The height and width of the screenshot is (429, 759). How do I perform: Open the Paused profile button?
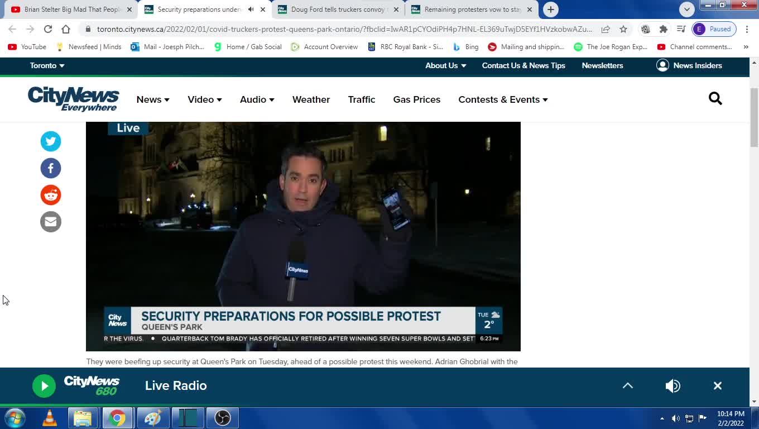pyautogui.click(x=714, y=29)
